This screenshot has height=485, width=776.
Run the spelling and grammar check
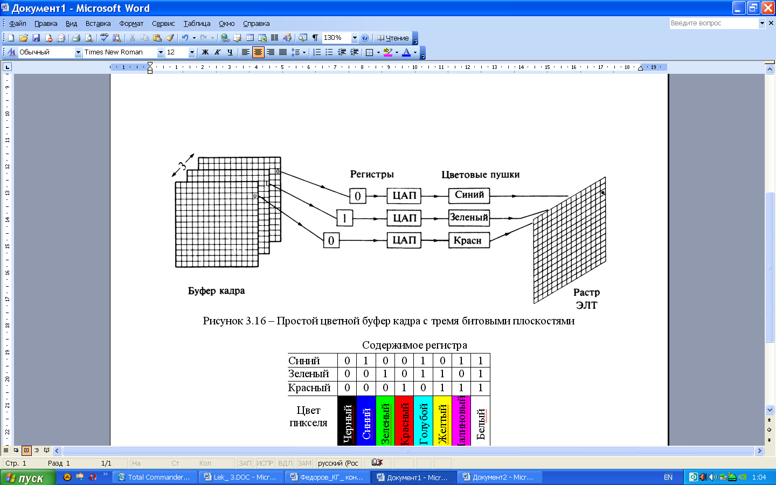104,38
